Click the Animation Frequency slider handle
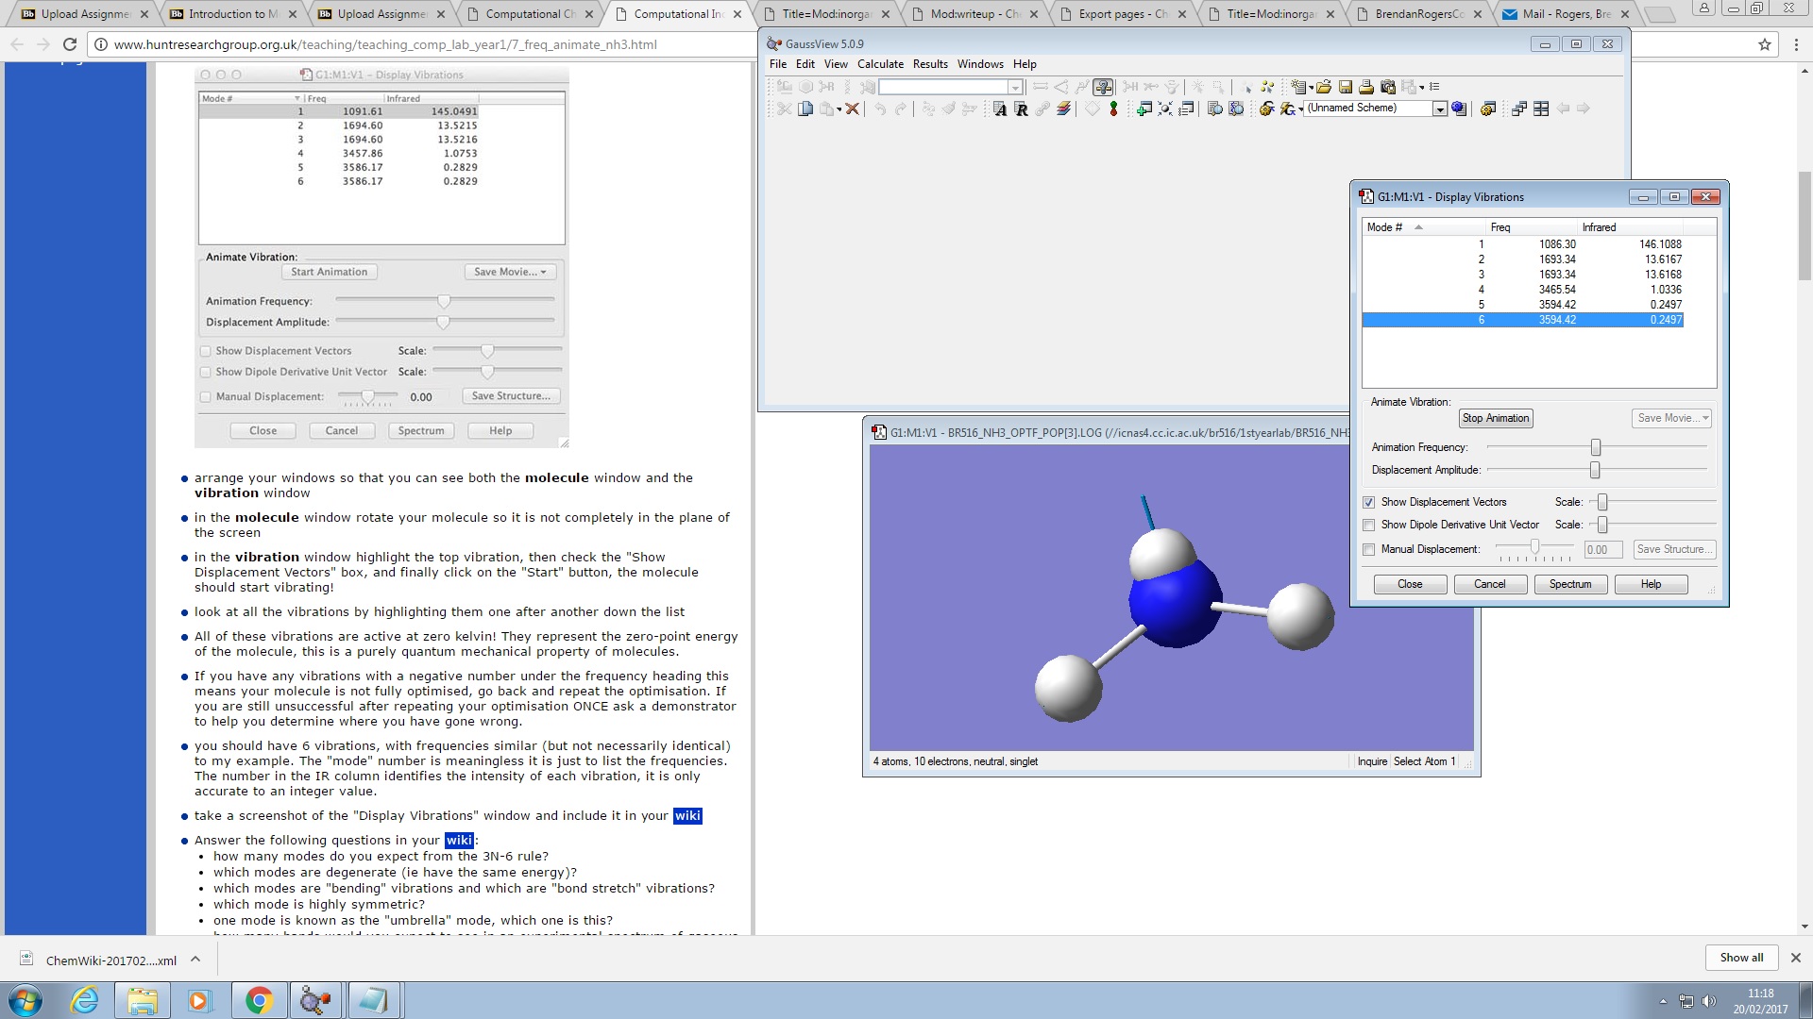 [x=1596, y=448]
